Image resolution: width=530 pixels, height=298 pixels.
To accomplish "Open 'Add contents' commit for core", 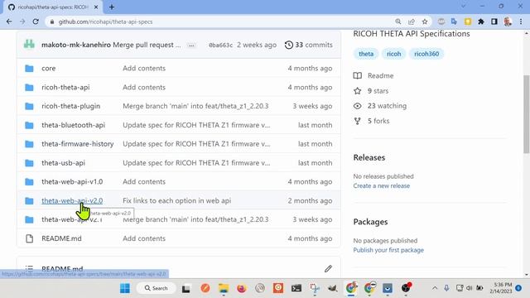I will point(144,68).
